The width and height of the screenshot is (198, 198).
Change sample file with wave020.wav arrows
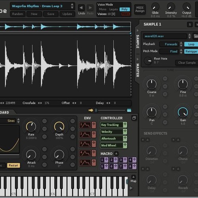[x=190, y=36]
